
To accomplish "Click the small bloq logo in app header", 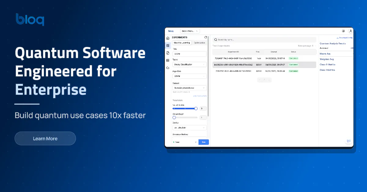I will (171, 31).
